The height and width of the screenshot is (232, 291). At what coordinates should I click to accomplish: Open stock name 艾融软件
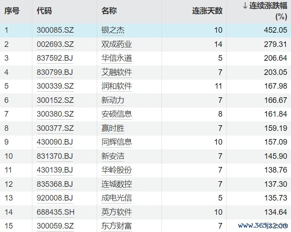click(117, 72)
